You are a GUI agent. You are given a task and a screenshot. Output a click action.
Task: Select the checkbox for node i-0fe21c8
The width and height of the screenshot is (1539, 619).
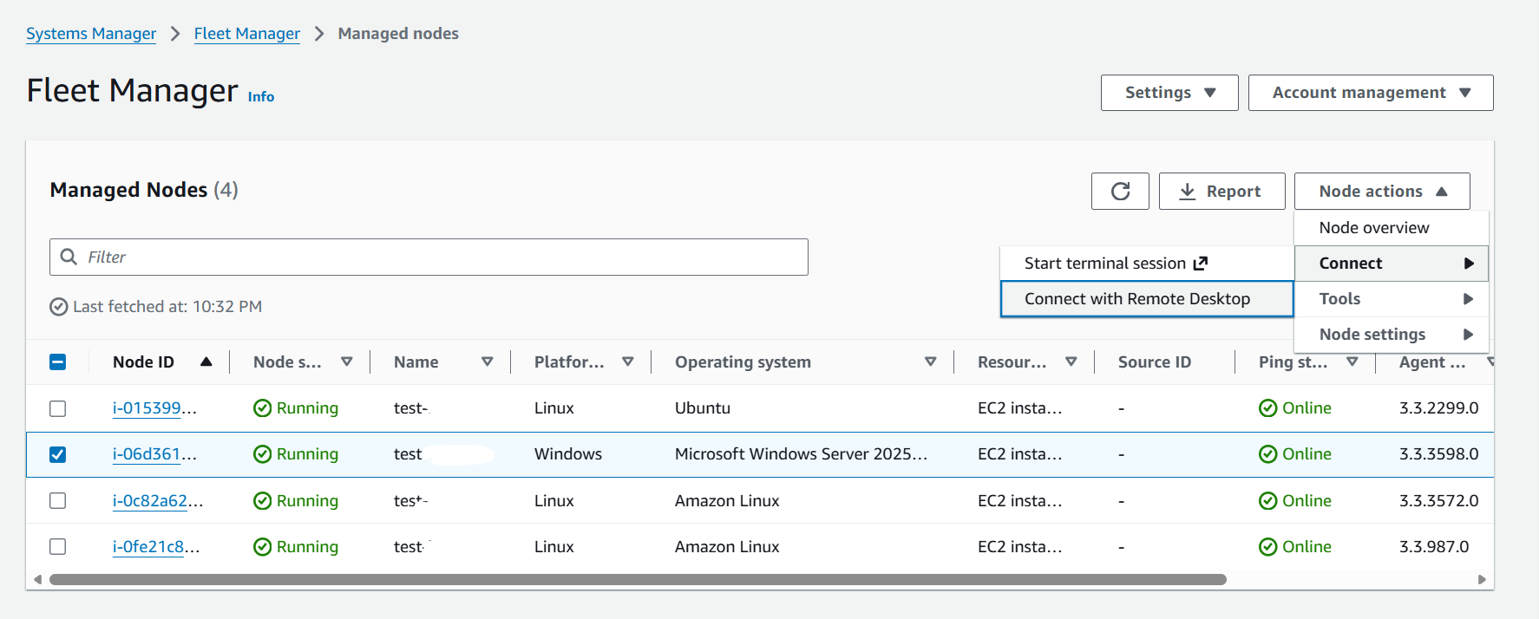point(58,546)
